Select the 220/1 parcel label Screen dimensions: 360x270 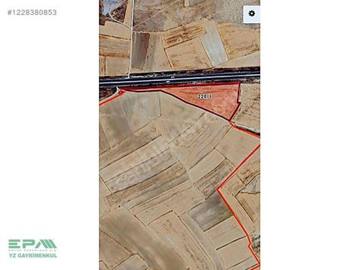[x=204, y=96]
